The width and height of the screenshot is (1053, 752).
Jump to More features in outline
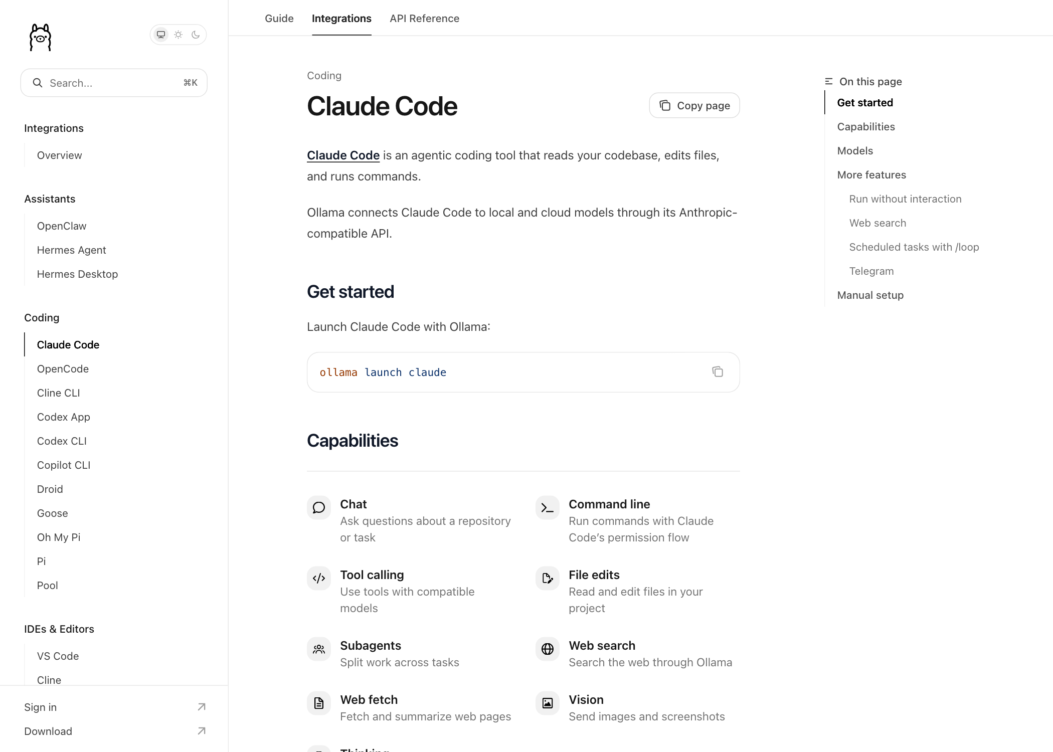871,175
